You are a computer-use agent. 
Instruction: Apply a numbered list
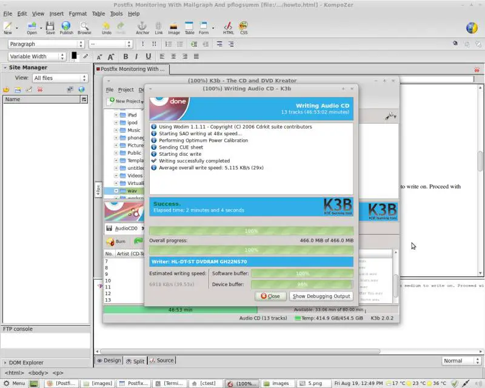(x=169, y=44)
